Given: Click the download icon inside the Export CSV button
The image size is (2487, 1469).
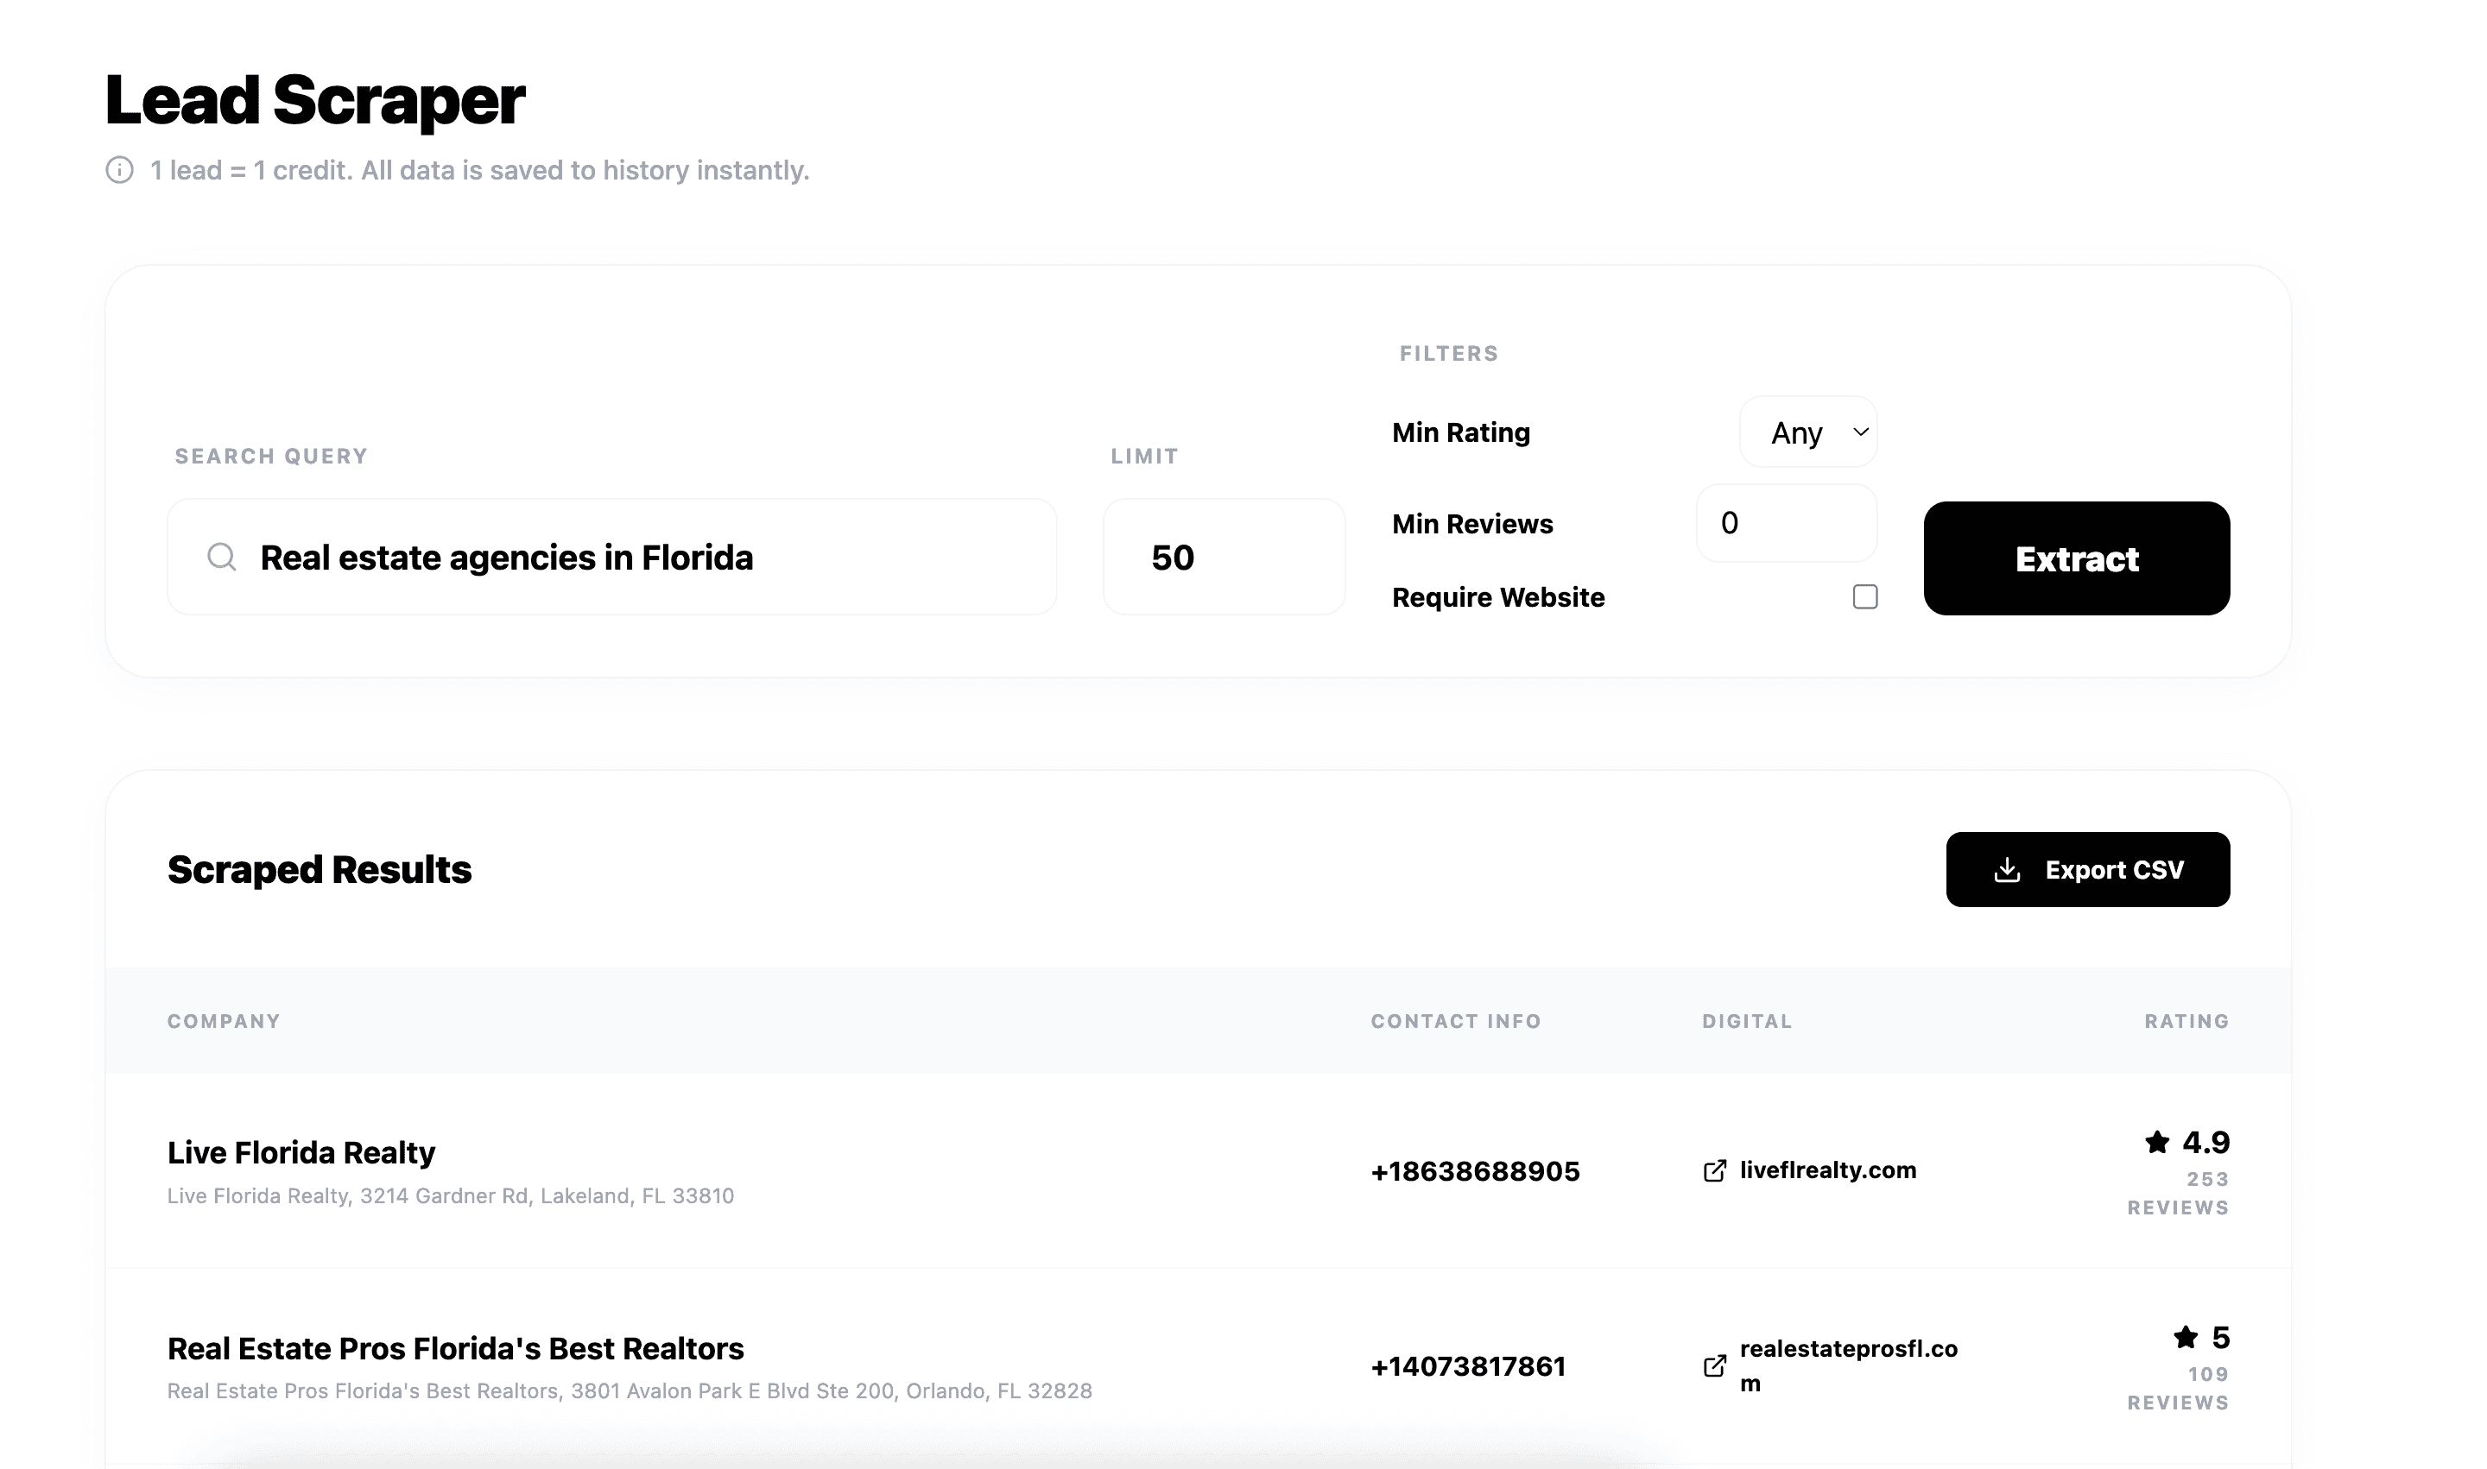Looking at the screenshot, I should tap(2008, 868).
